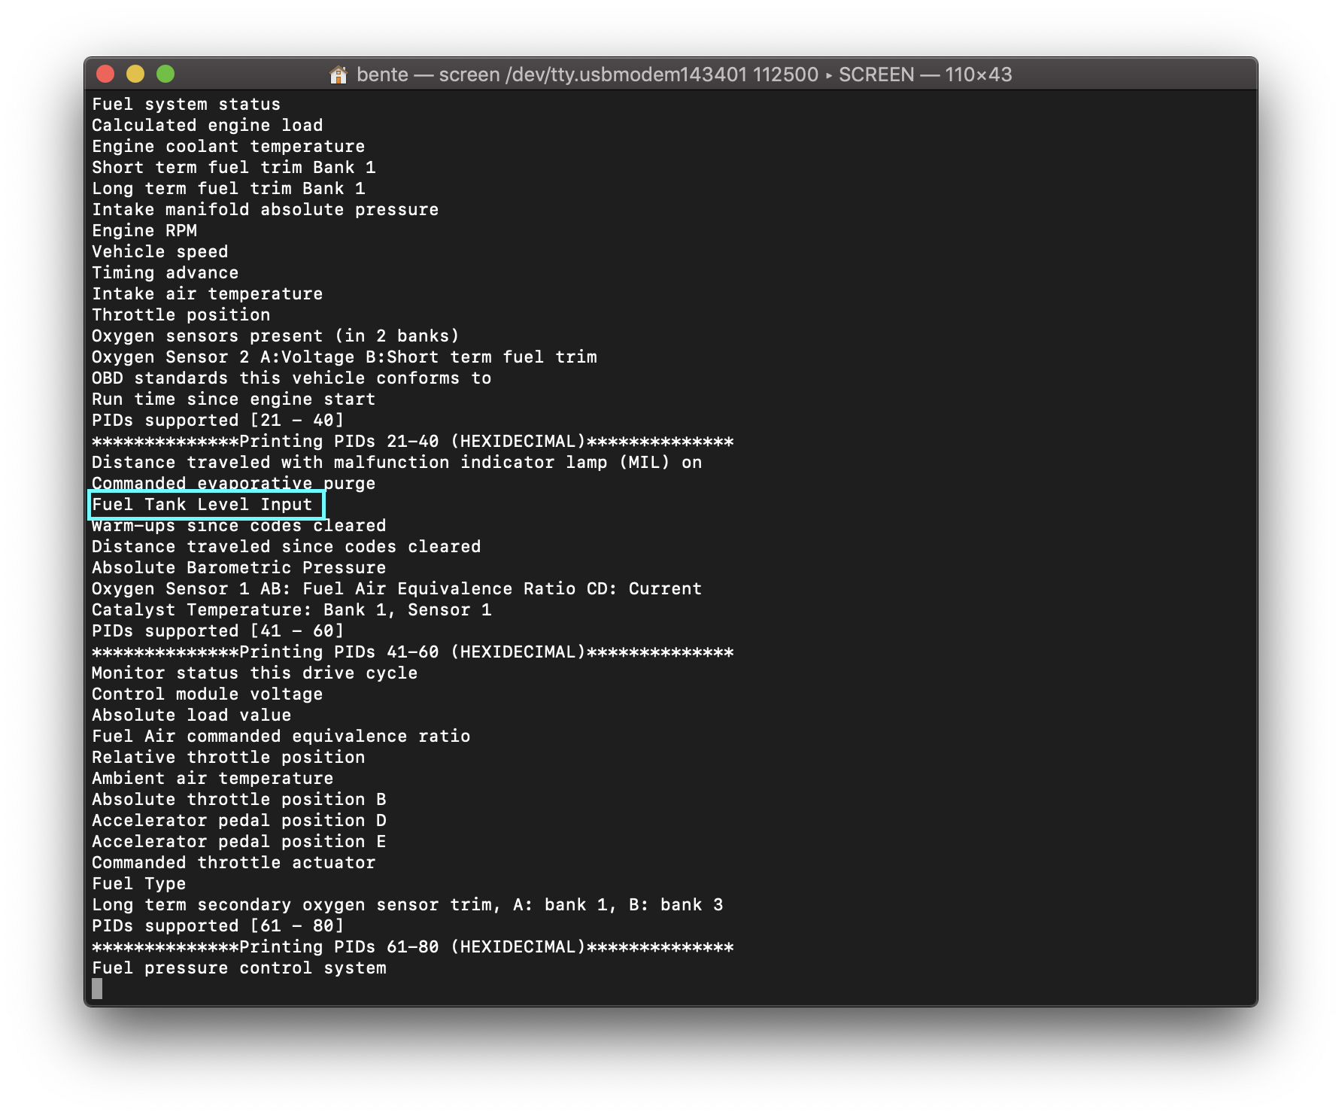Click 'Ambient air temperature' line

(x=212, y=779)
